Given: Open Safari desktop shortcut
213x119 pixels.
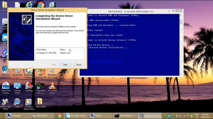Looking at the screenshot, I should click(17, 103).
